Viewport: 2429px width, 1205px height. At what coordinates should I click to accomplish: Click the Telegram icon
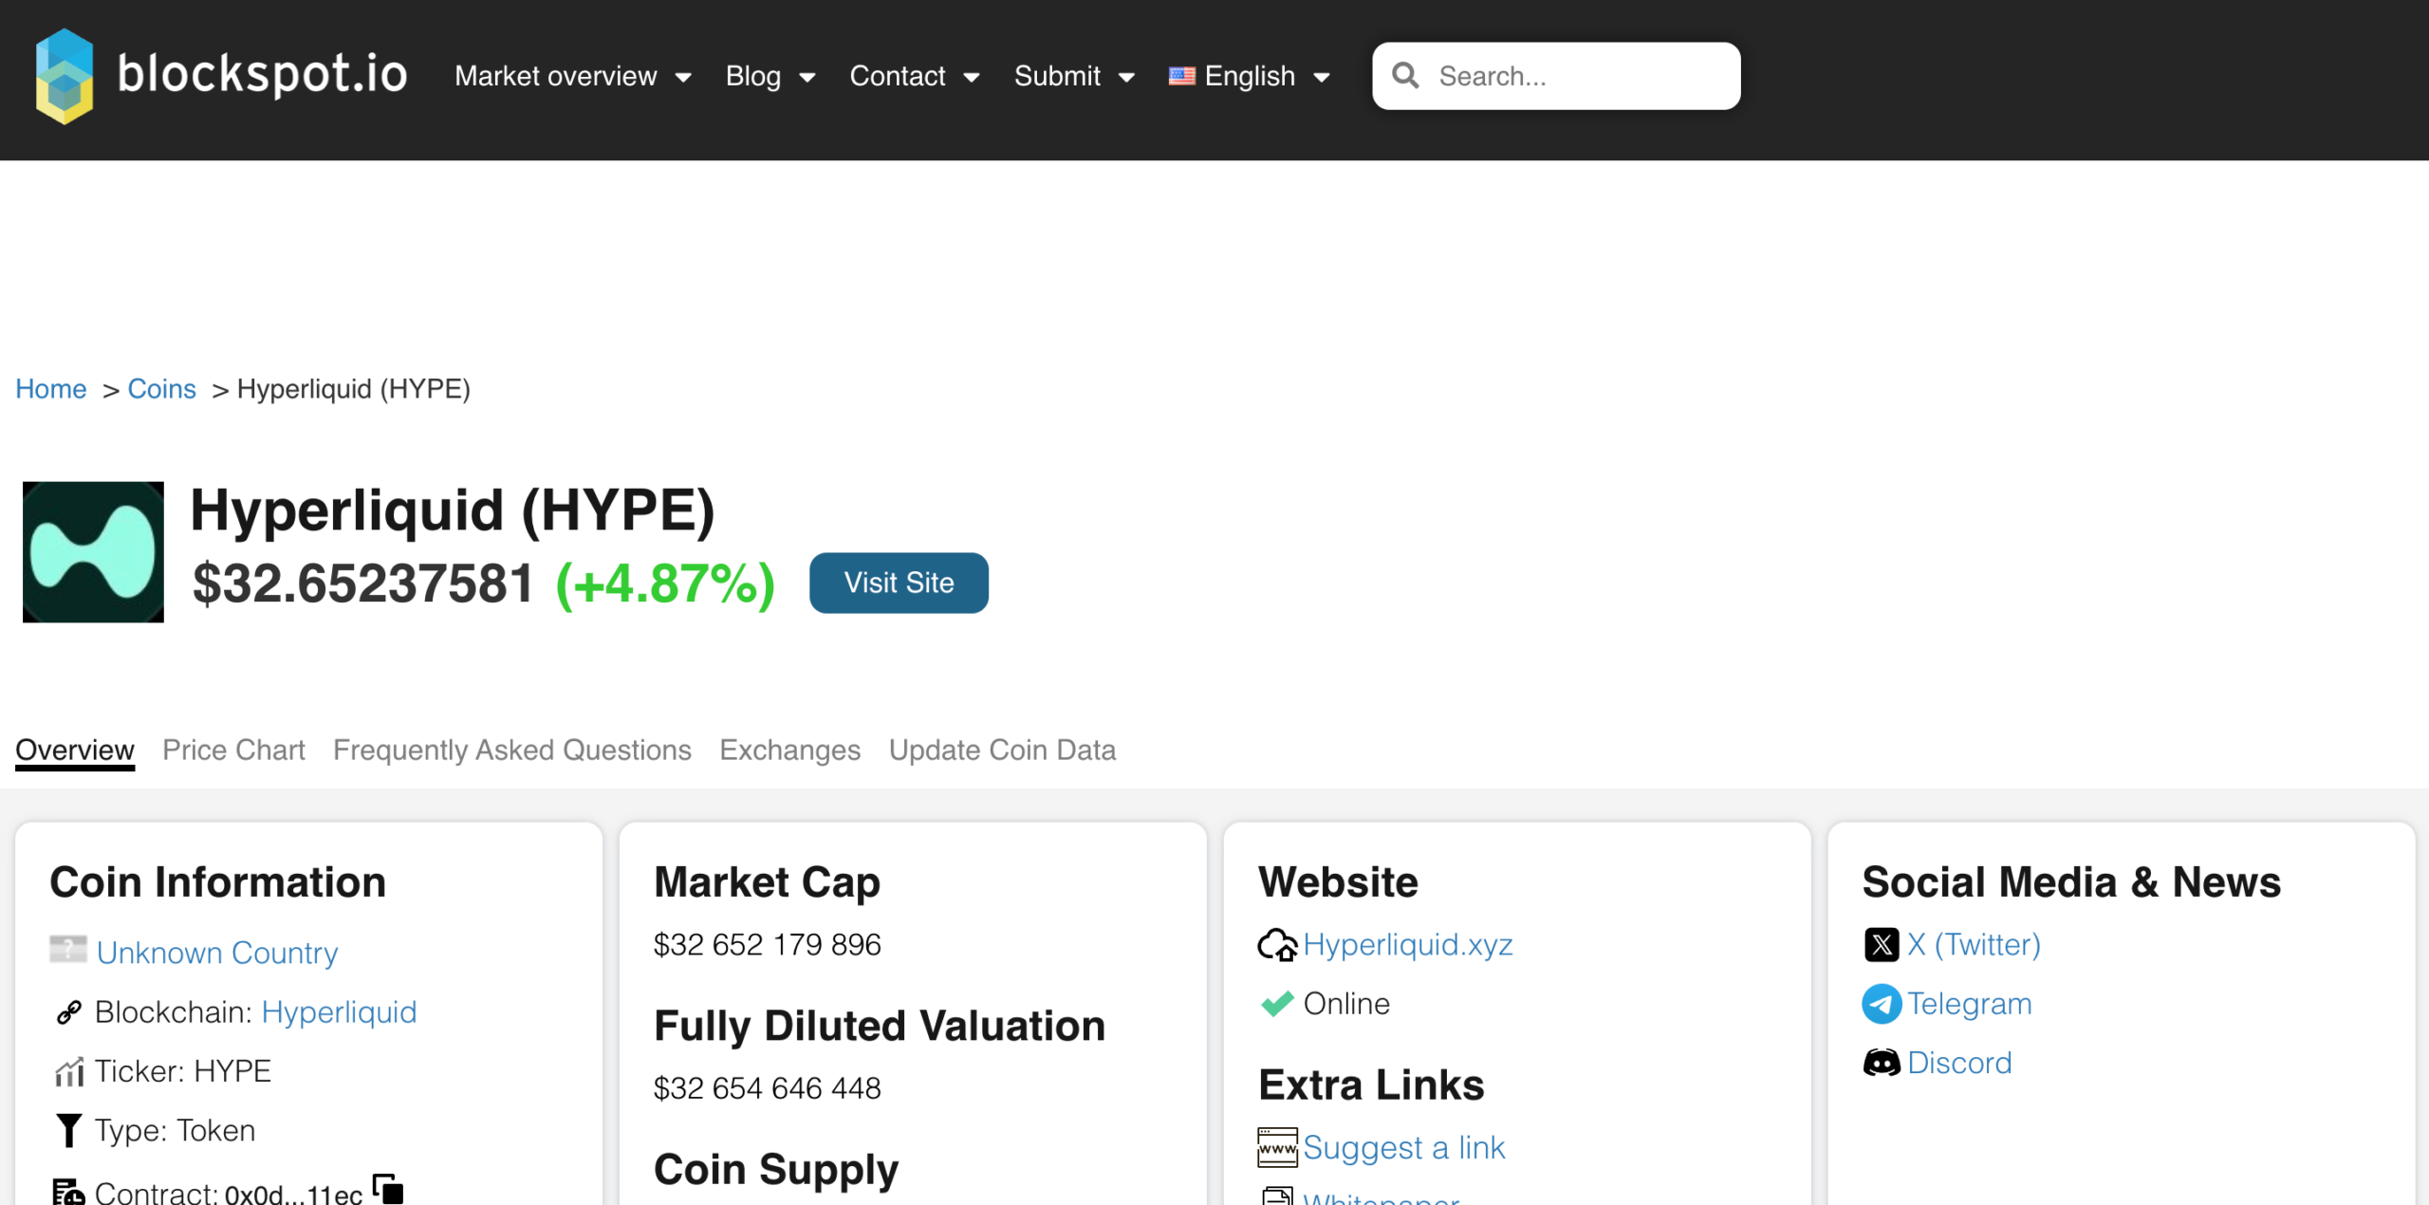point(1882,1004)
